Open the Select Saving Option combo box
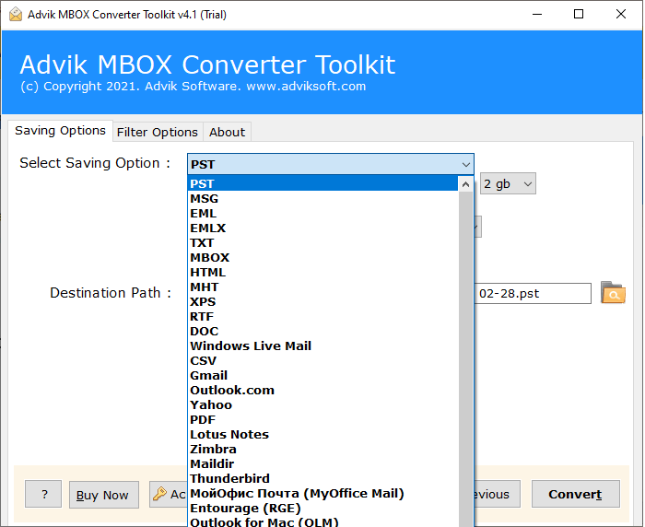Viewport: 645px width, 527px height. click(330, 164)
